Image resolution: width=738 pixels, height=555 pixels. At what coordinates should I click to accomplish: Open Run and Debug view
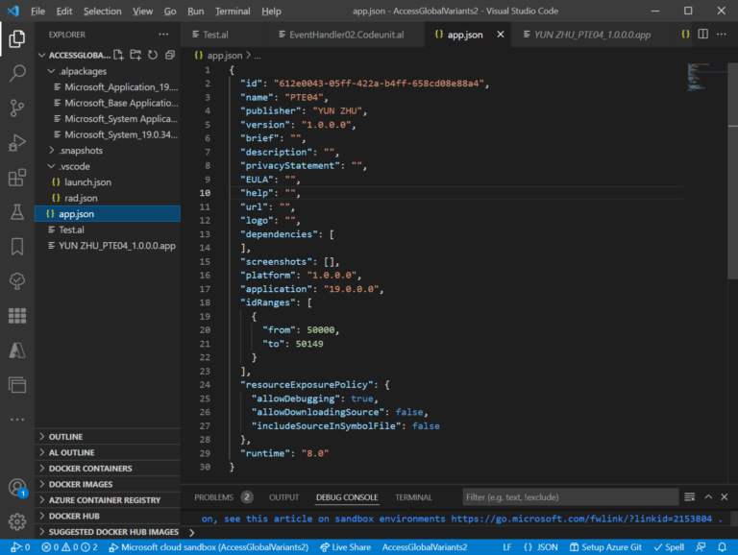point(16,142)
